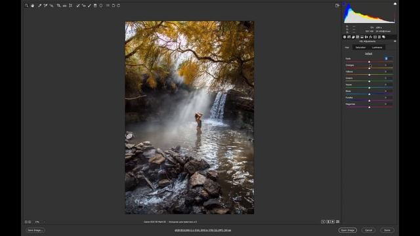Zoom out with the minus button

(26, 222)
